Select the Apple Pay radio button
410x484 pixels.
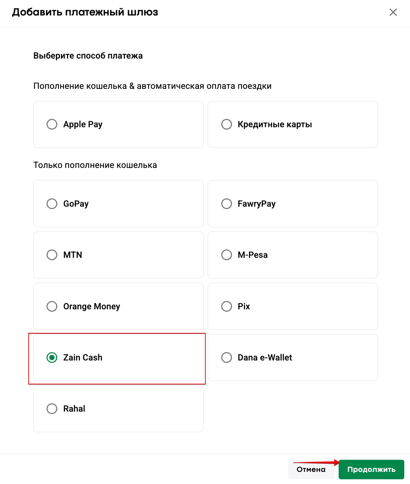(x=52, y=124)
